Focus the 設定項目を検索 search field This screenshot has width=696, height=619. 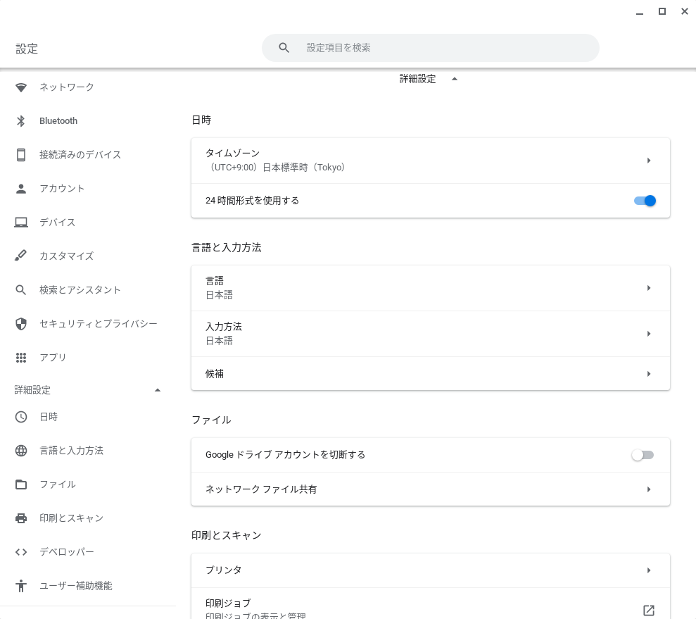tap(431, 47)
